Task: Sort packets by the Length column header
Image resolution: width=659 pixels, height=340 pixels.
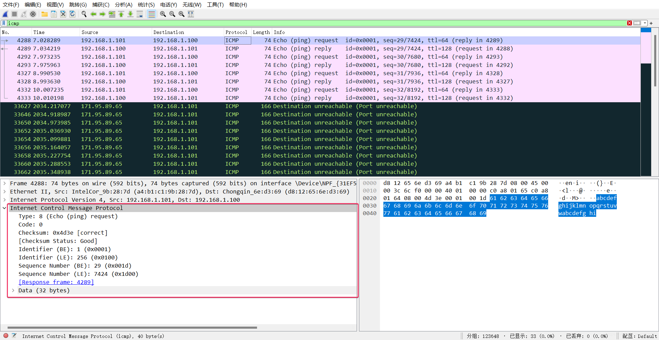Action: point(261,32)
